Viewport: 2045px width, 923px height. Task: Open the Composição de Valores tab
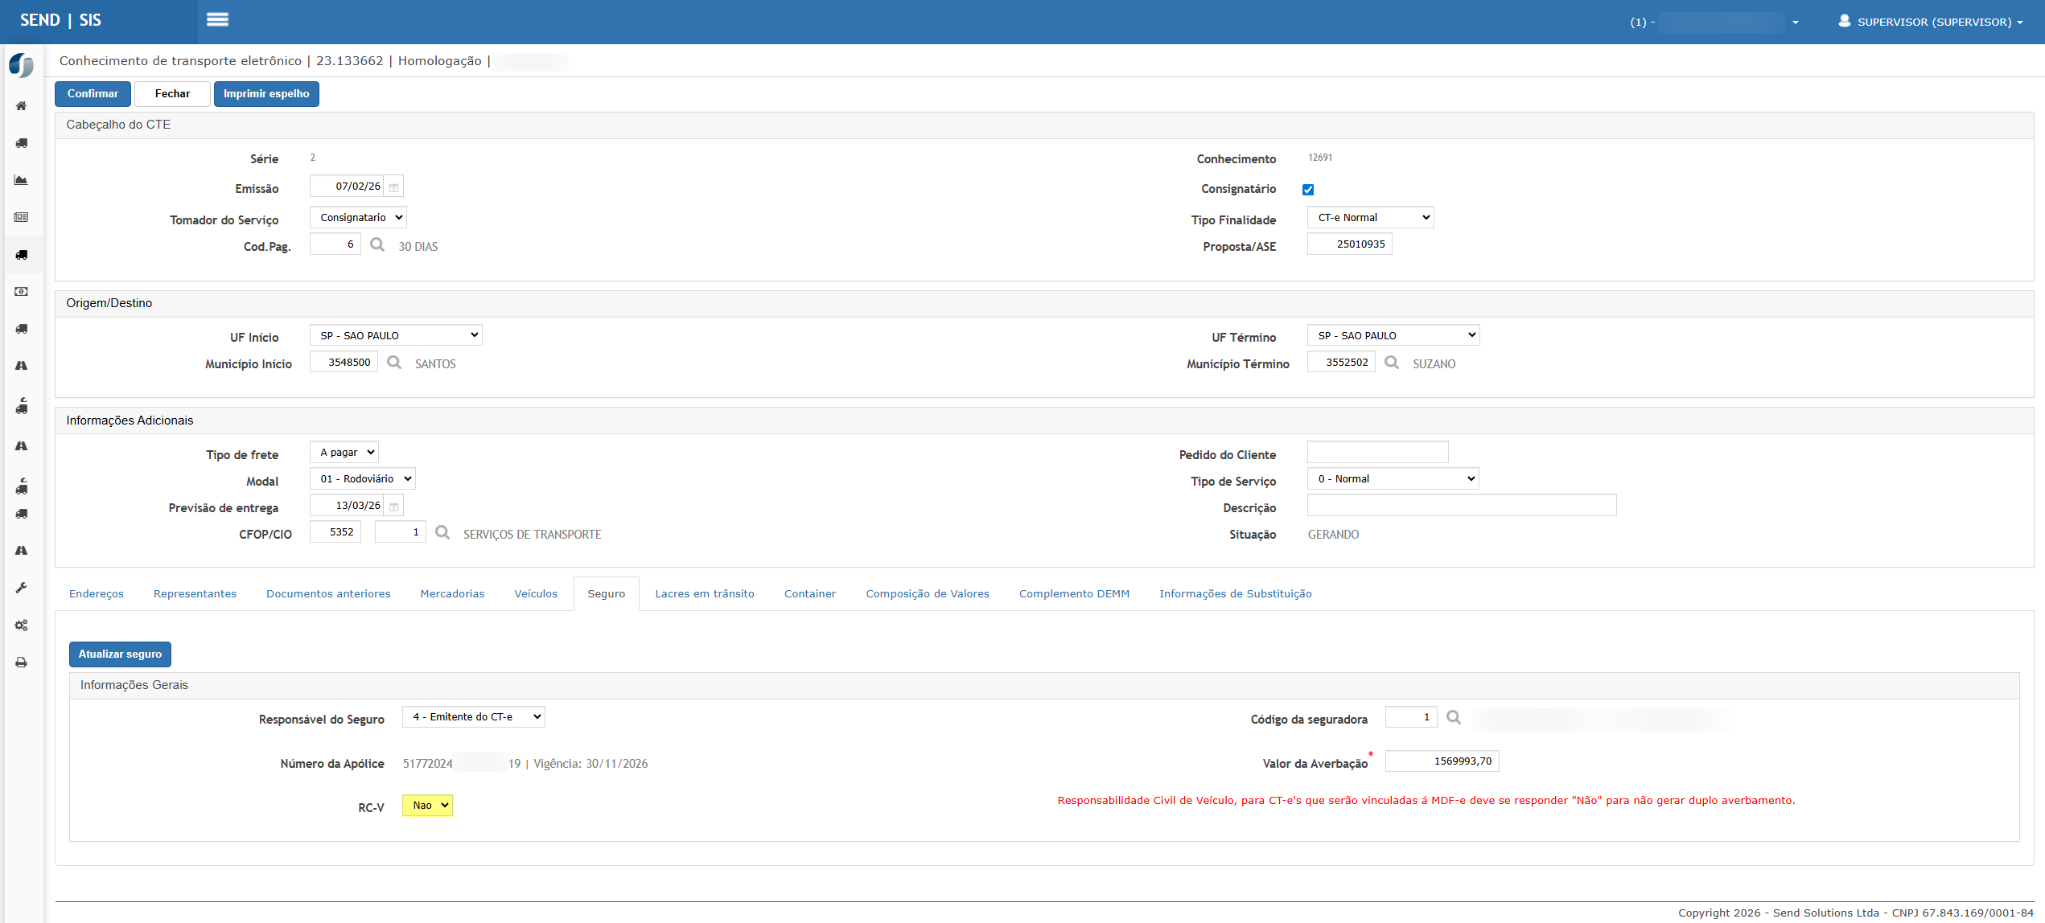click(927, 594)
